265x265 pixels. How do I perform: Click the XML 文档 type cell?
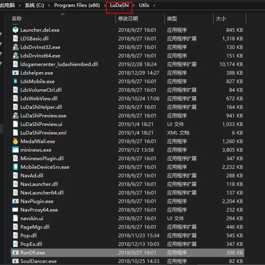178,133
